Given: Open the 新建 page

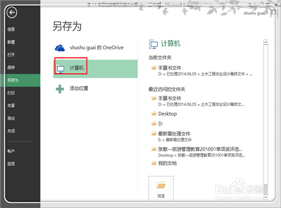Looking at the screenshot, I should pyautogui.click(x=11, y=42).
